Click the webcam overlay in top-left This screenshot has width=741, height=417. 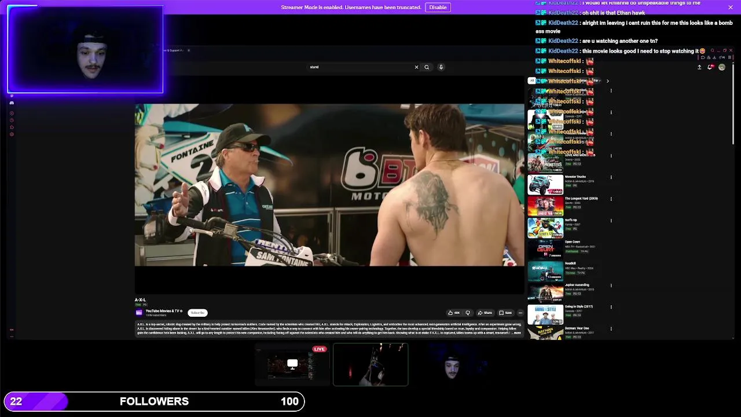[x=85, y=50]
